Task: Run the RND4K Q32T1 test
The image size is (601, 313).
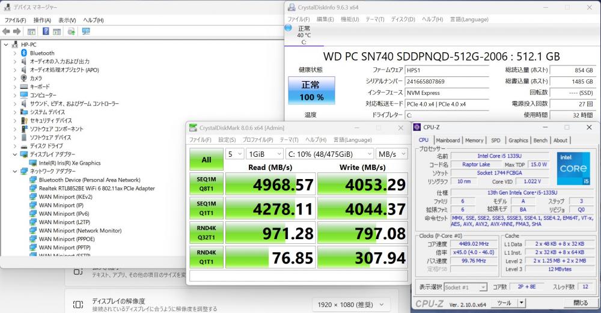Action: pos(206,233)
